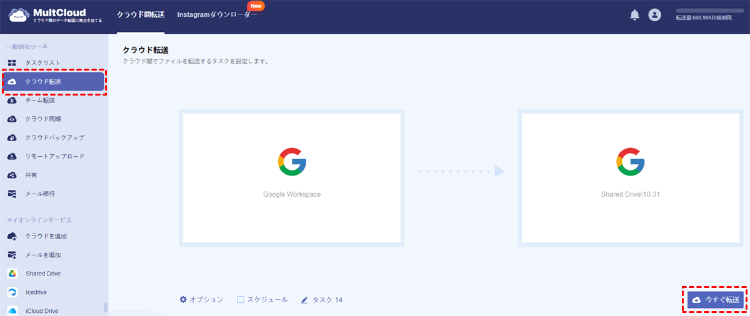Viewport: 750px width, 316px height.
Task: Click the メール移行 icon
Action: [x=12, y=194]
